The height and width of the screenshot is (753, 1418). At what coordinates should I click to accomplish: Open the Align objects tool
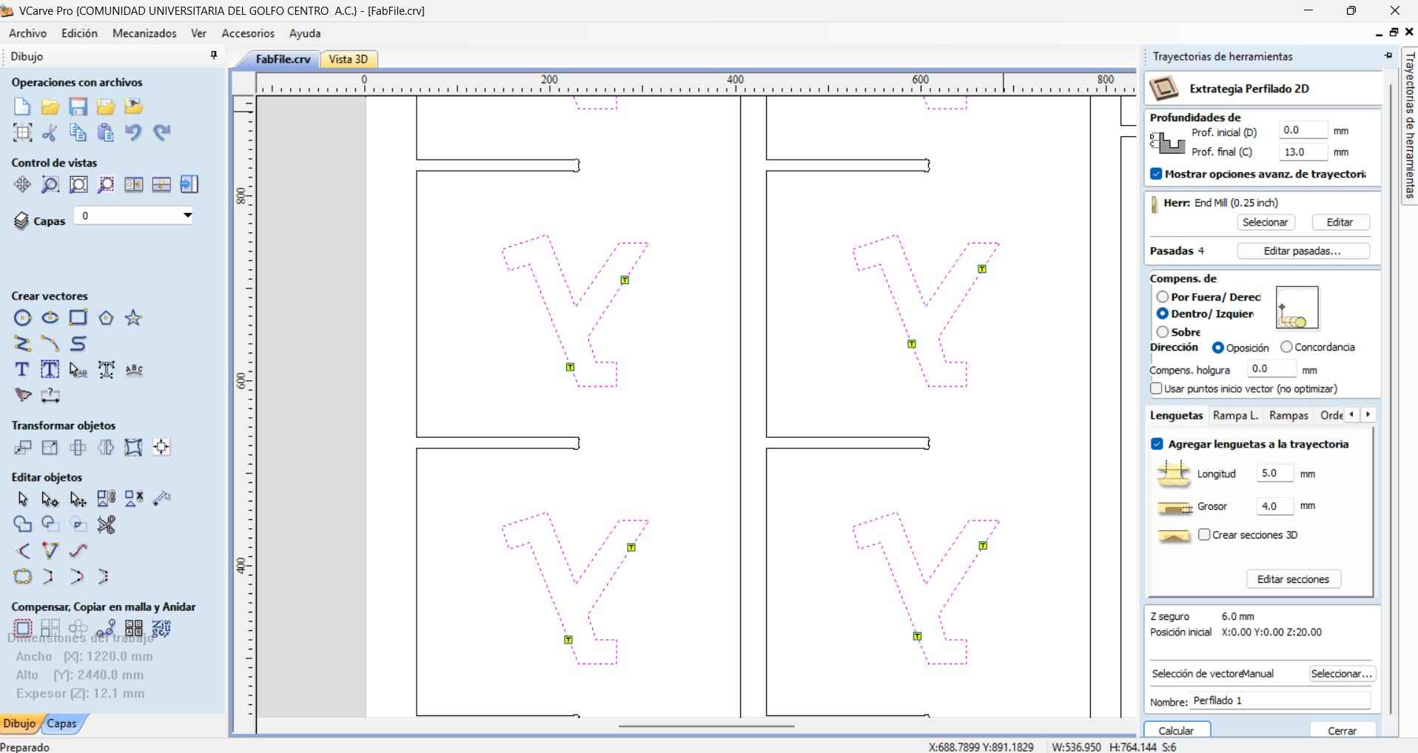pos(161,448)
